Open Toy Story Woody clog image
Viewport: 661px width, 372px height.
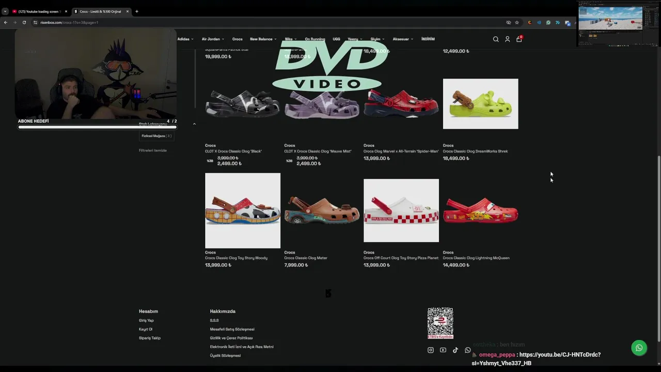pos(243,211)
